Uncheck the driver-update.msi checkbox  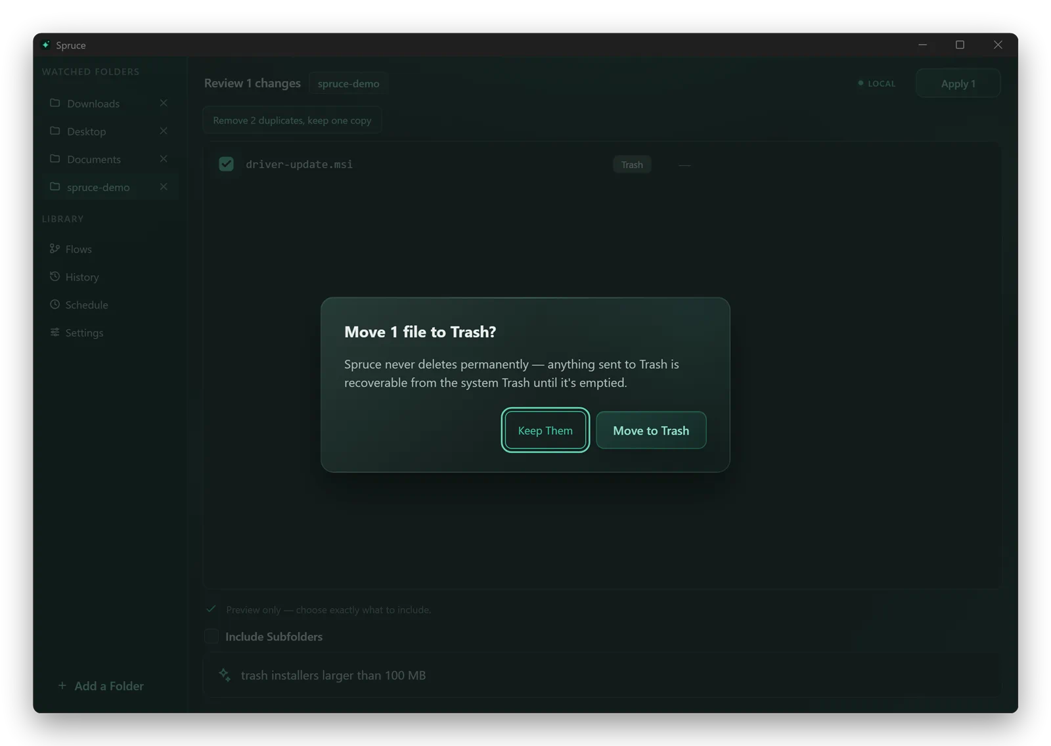point(226,164)
